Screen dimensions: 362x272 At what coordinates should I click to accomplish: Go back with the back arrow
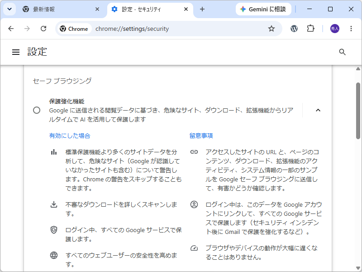(11, 29)
